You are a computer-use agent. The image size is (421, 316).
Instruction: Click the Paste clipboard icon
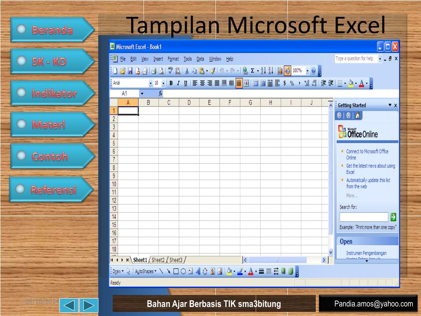[201, 71]
